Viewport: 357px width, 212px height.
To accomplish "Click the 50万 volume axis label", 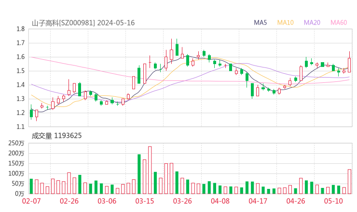I will click(18, 184).
